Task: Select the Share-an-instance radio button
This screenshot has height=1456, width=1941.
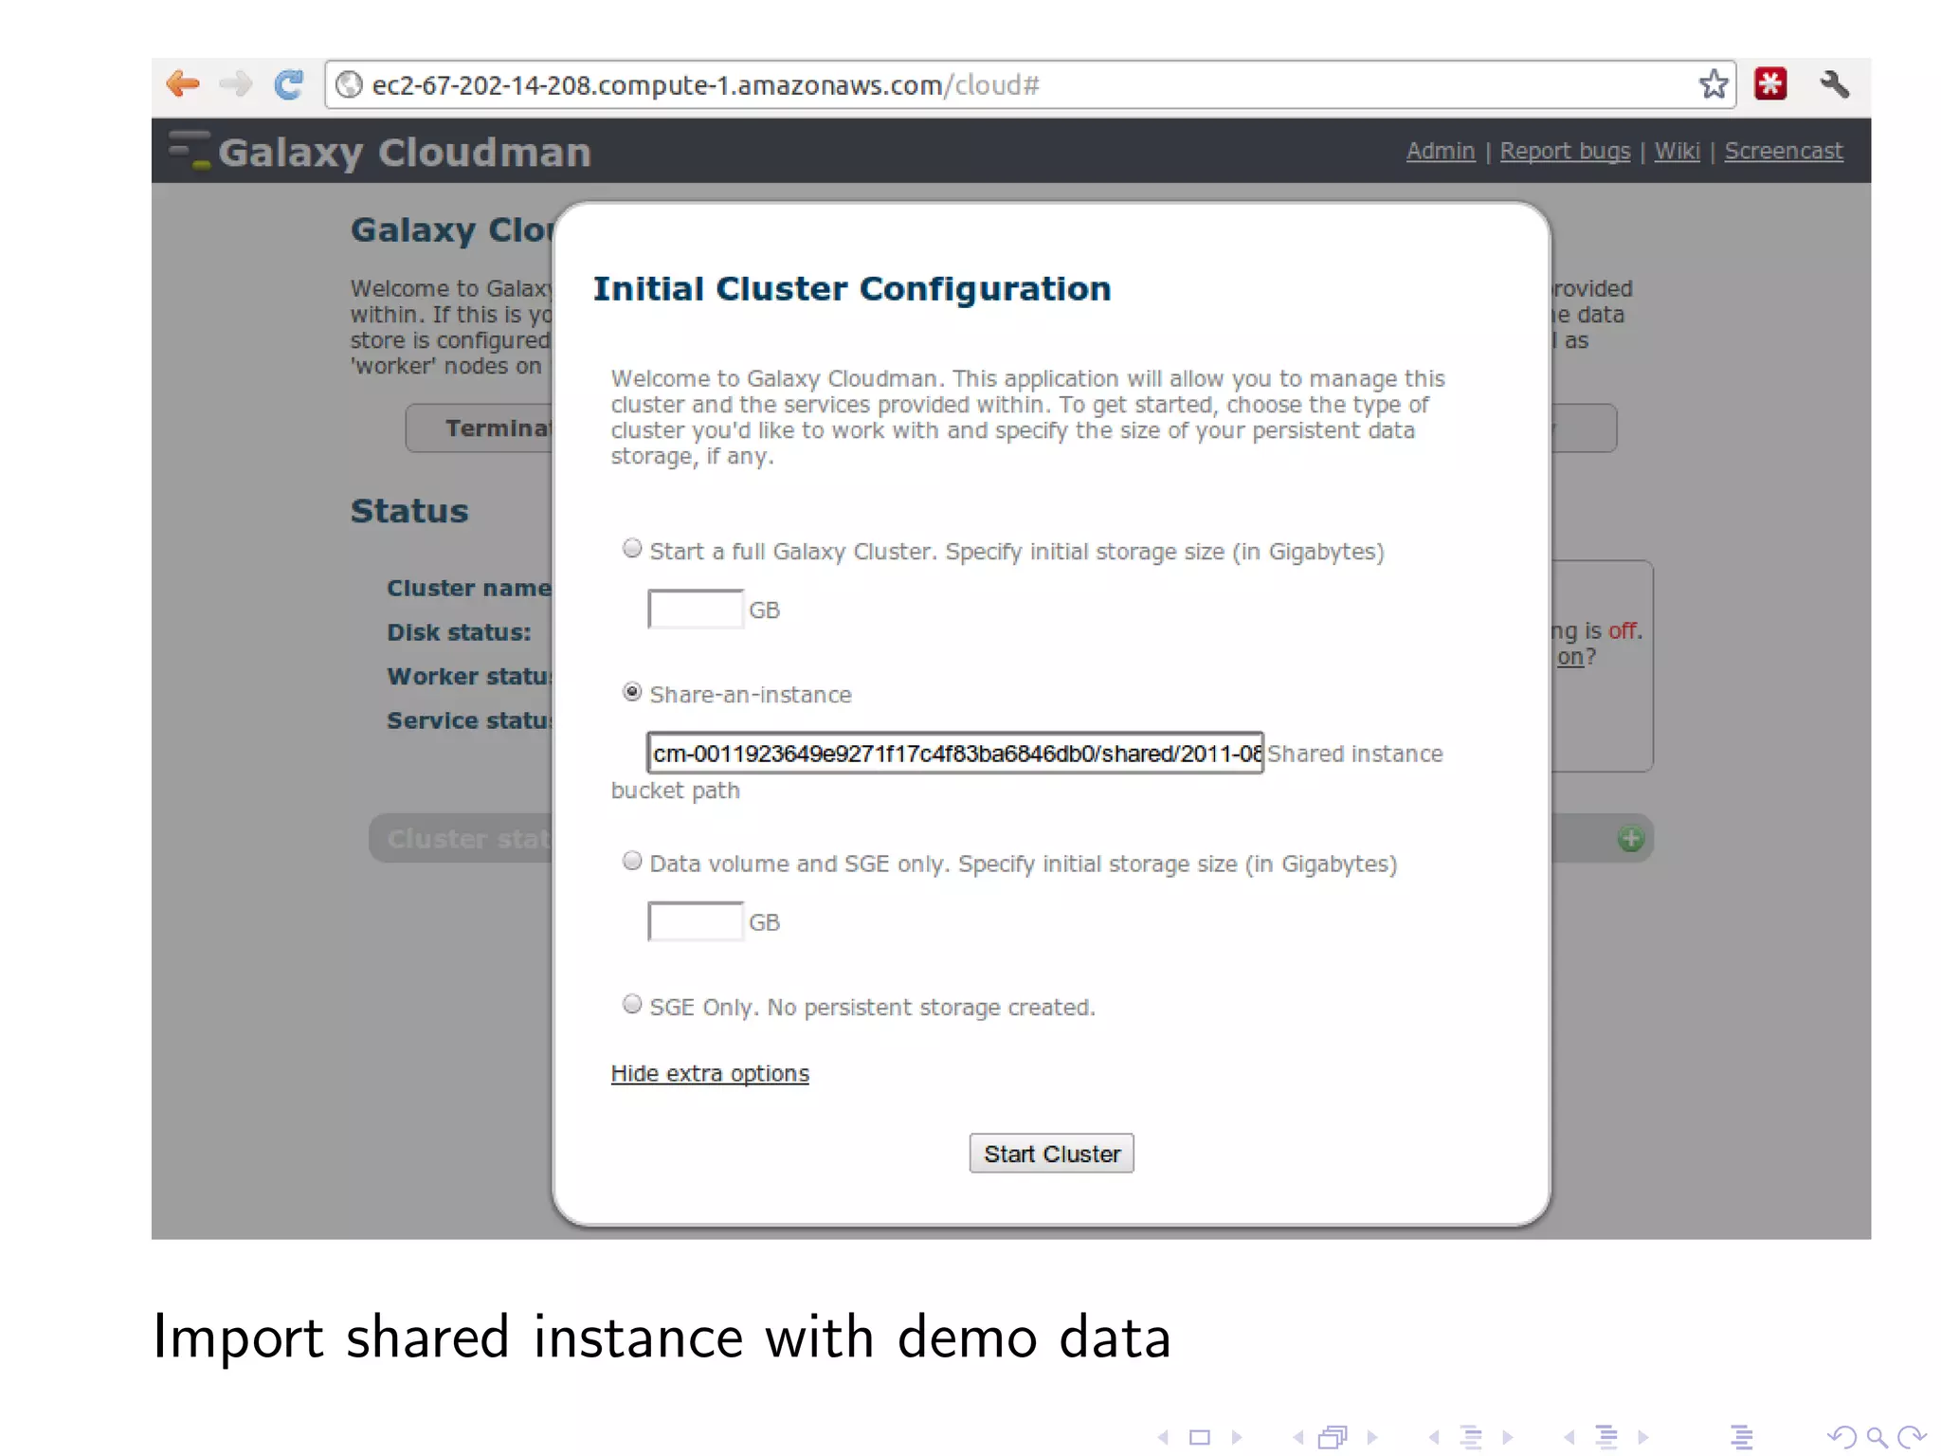Action: point(632,692)
